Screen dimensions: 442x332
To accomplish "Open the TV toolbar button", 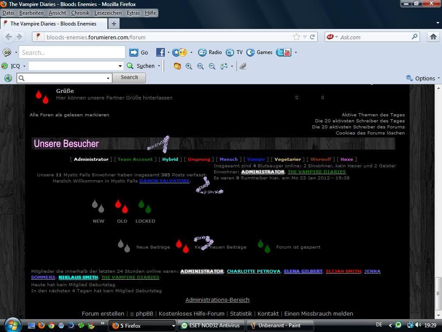I will tap(234, 52).
